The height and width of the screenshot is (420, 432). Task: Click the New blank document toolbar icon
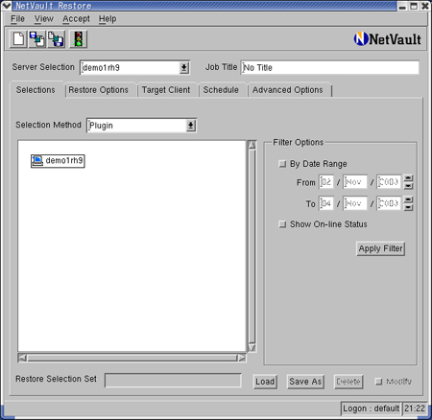(18, 39)
